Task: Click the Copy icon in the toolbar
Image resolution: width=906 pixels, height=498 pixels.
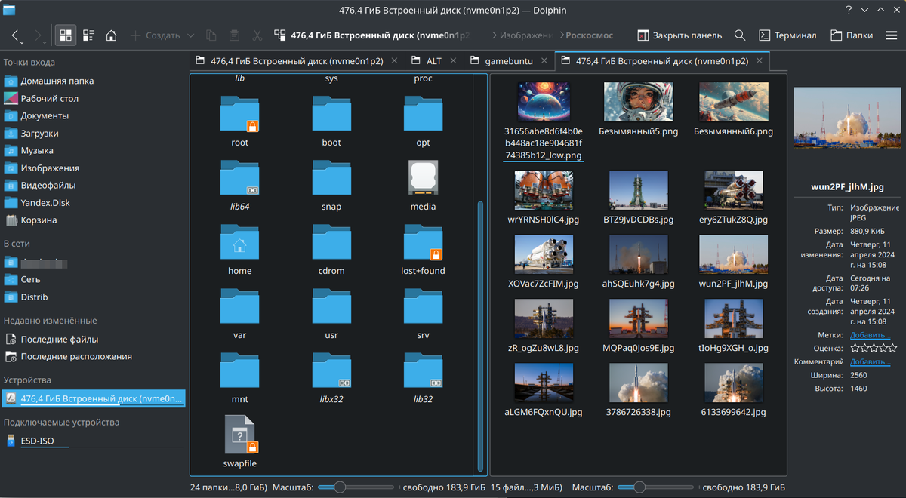Action: (212, 35)
